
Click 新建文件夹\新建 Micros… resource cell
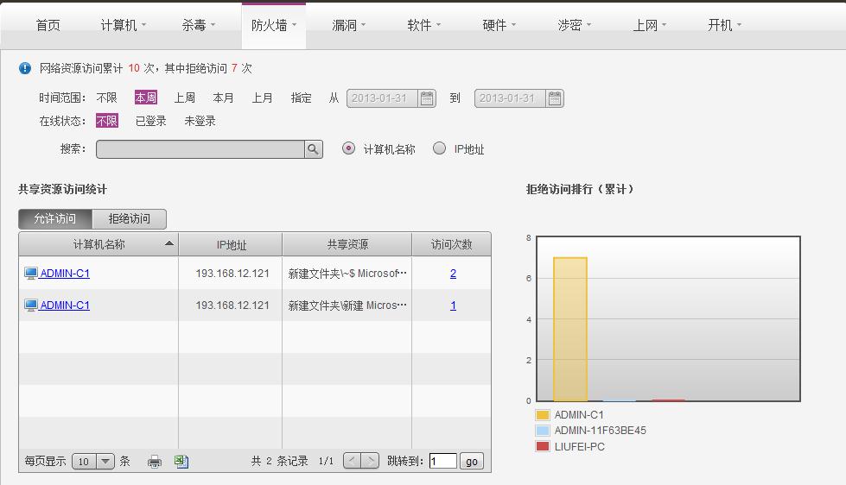347,305
